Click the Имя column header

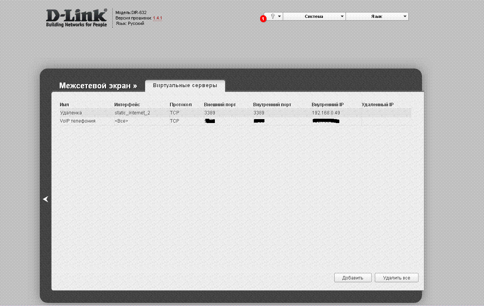(64, 105)
